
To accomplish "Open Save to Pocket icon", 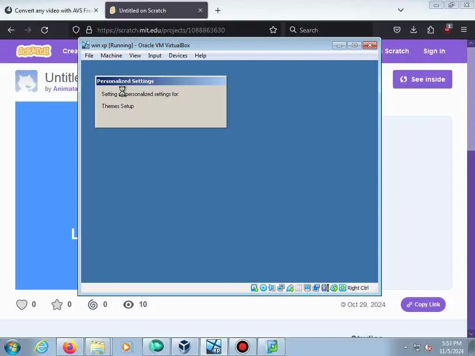I will 397,30.
